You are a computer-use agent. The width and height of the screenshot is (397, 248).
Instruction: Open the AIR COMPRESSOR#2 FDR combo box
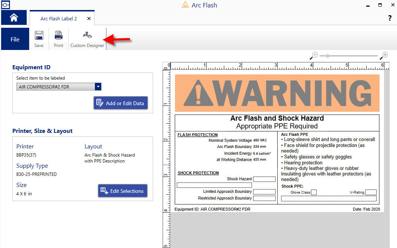(x=56, y=87)
